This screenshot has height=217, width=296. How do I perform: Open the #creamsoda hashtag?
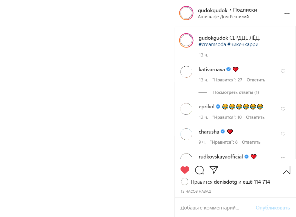click(x=212, y=45)
